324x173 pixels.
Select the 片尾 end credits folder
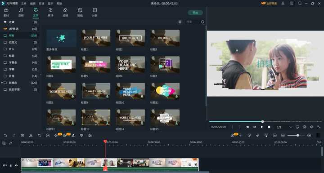(20, 76)
